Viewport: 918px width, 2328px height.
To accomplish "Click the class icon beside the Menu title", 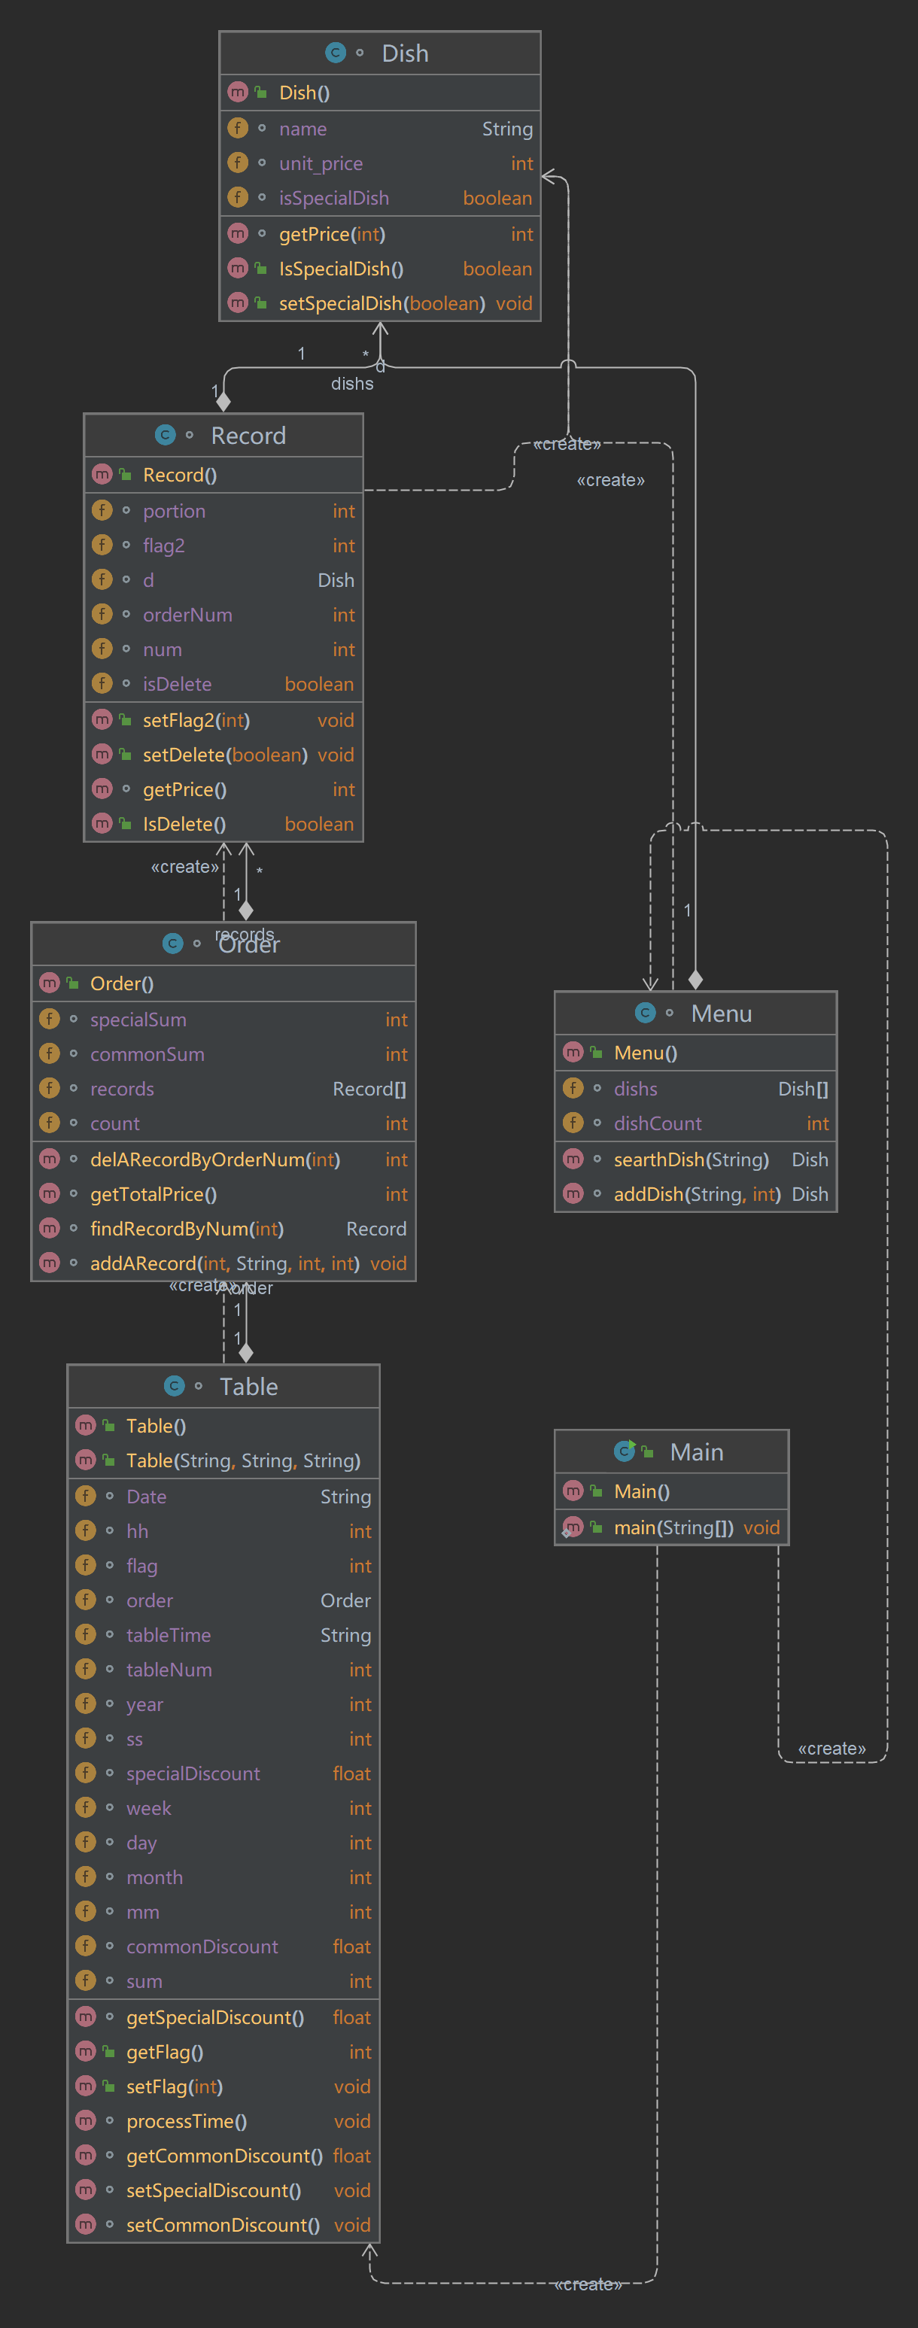I will pyautogui.click(x=645, y=1012).
